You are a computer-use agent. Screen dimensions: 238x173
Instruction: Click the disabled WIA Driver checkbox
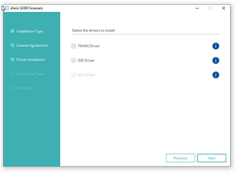pyautogui.click(x=74, y=75)
